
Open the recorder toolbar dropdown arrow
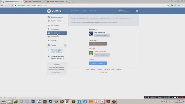[x=172, y=97]
